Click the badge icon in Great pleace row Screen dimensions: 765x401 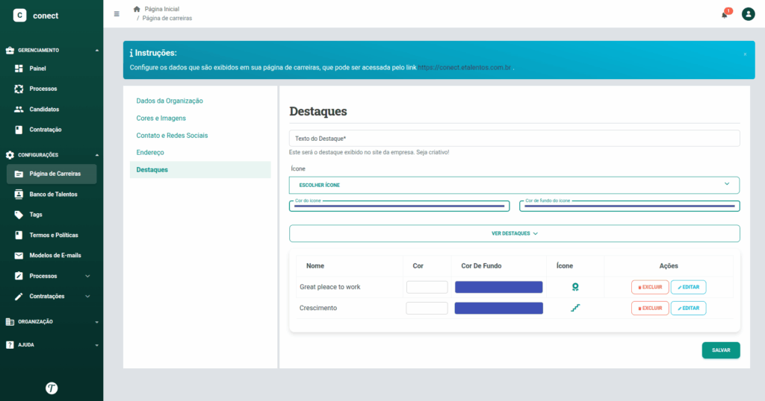point(575,287)
